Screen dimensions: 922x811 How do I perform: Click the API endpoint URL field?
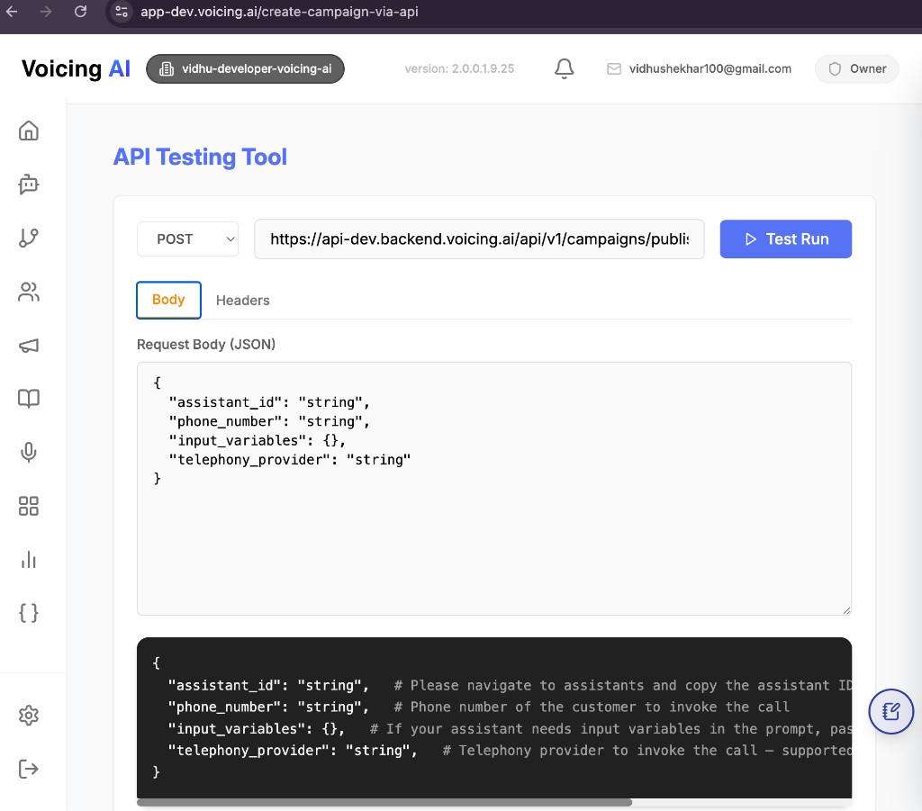click(x=479, y=239)
